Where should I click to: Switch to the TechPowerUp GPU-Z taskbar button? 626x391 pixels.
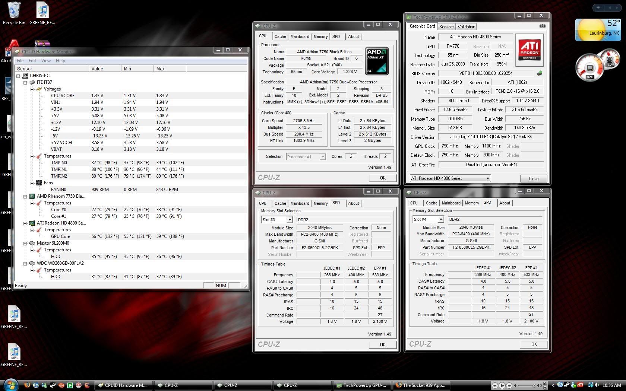(361, 385)
